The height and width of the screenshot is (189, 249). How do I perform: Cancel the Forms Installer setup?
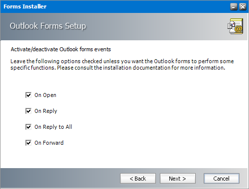(222, 179)
